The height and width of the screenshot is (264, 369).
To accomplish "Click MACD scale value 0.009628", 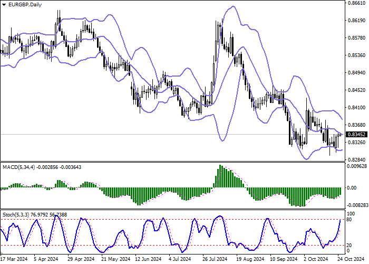I will pyautogui.click(x=357, y=166).
